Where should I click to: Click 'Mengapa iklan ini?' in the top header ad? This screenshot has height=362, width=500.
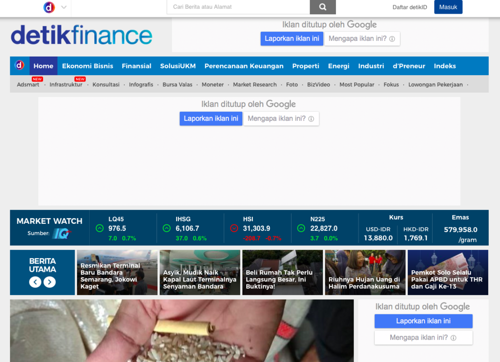362,39
